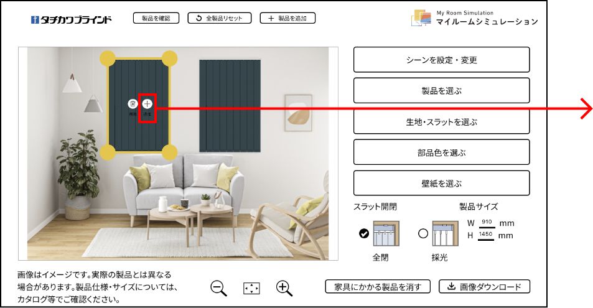
Task: Click the 全閉 closed-slat illustration
Action: click(386, 233)
